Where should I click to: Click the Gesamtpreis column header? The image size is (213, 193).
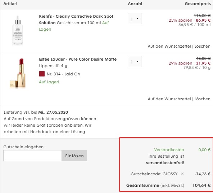coord(198,4)
